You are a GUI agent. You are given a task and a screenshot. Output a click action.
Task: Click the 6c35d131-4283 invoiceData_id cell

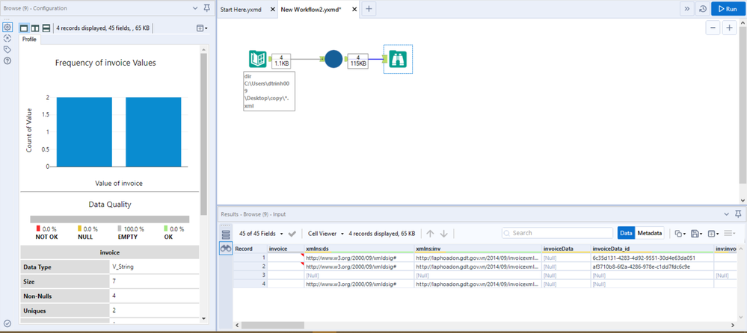pos(652,258)
